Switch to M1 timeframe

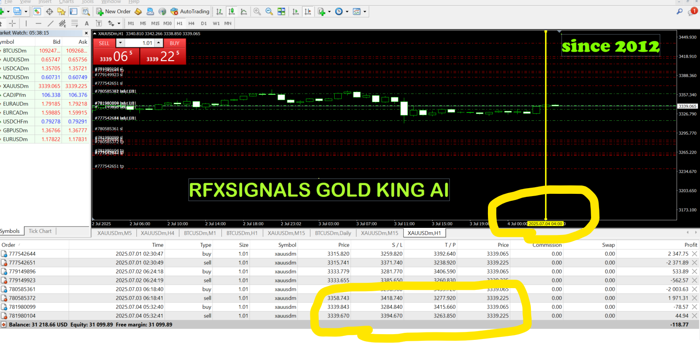click(x=131, y=23)
